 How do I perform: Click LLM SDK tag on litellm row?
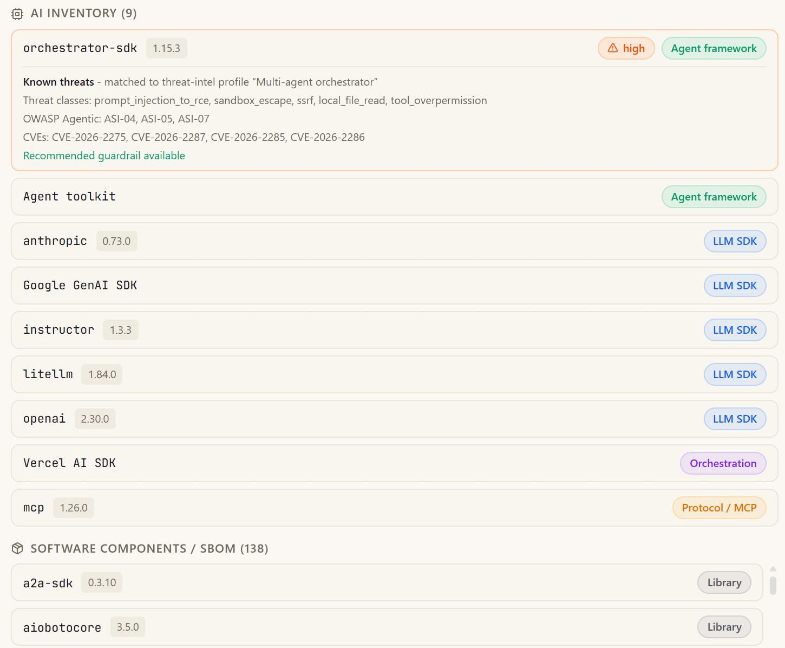coord(735,374)
